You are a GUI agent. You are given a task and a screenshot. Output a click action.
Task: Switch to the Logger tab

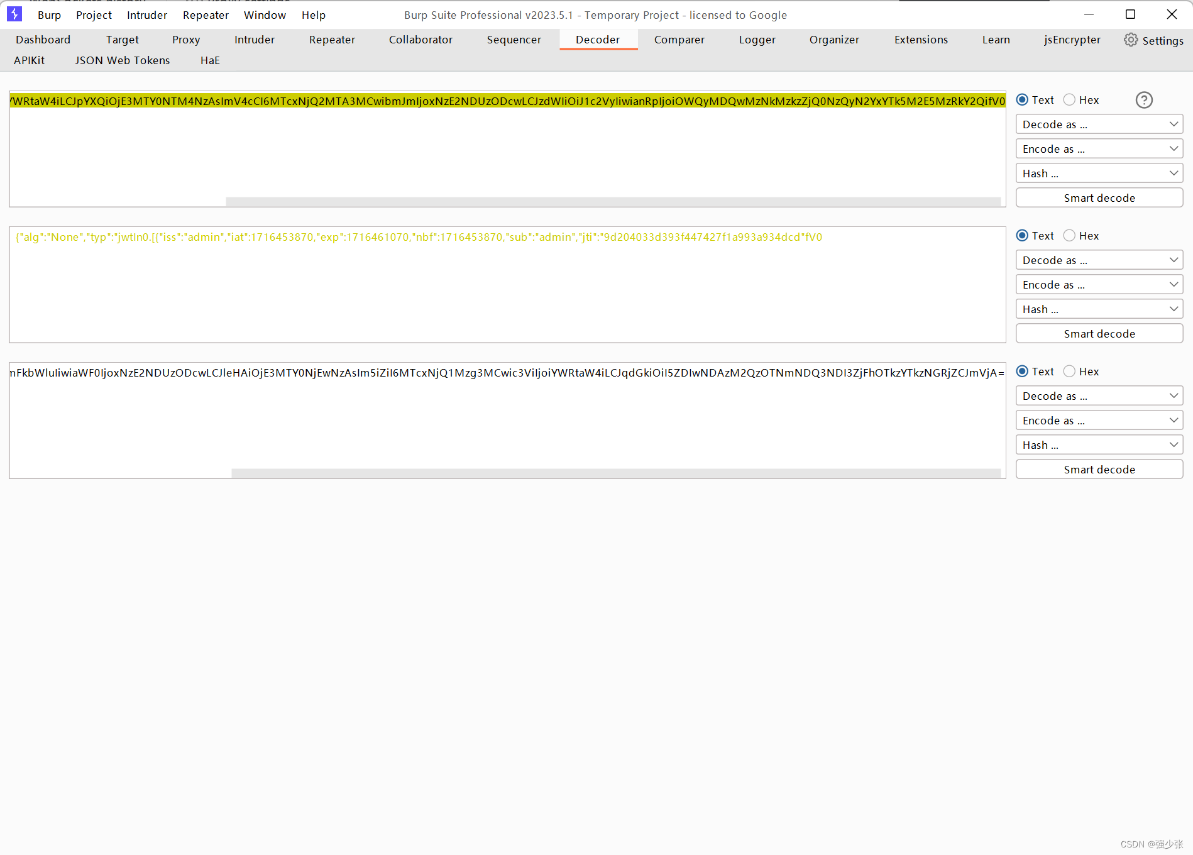757,40
